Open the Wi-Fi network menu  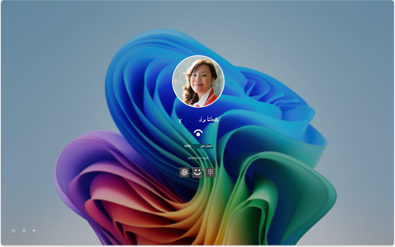[x=34, y=231]
